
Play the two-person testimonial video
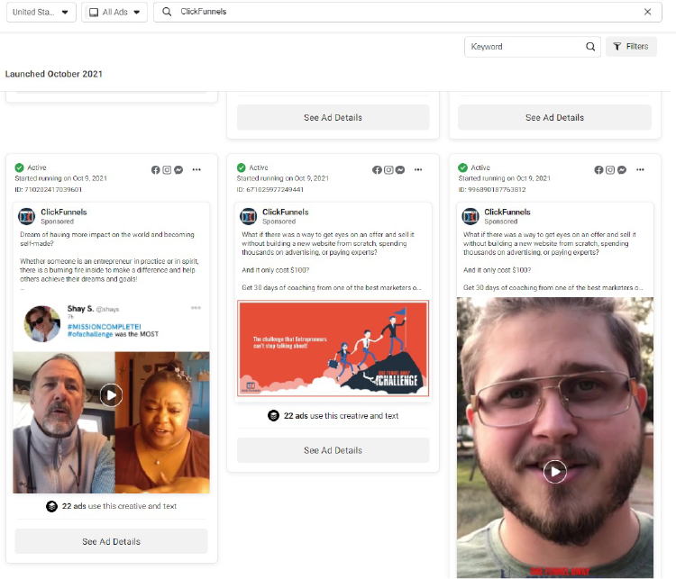point(111,395)
